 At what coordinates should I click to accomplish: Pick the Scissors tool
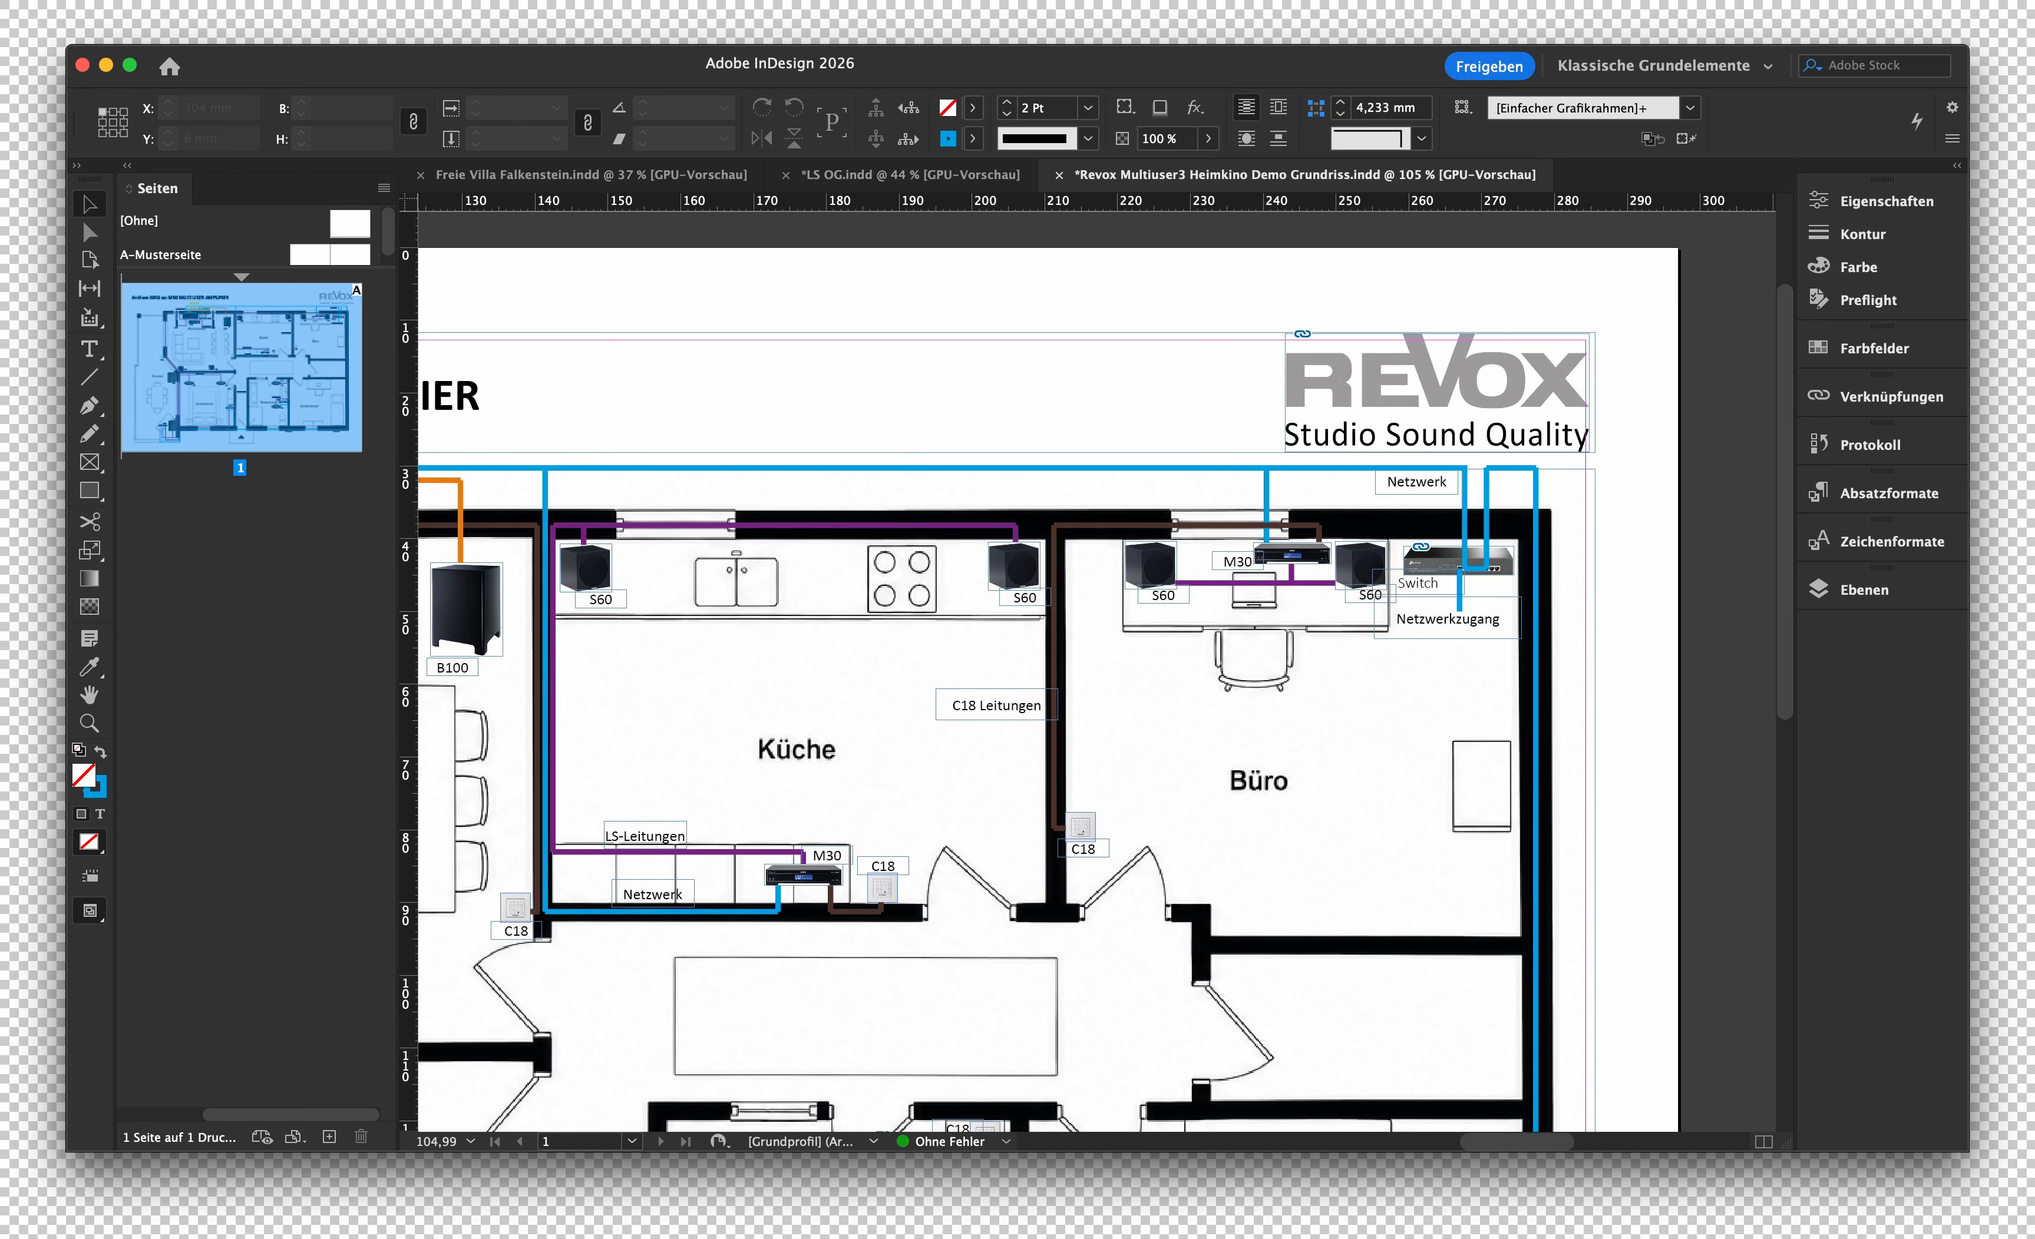(89, 522)
